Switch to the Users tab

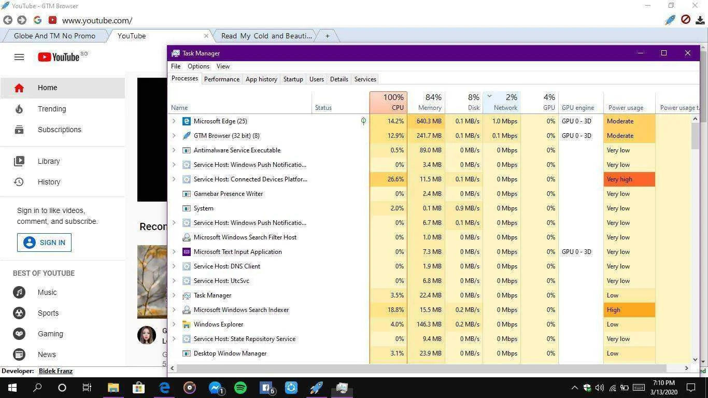click(x=317, y=79)
